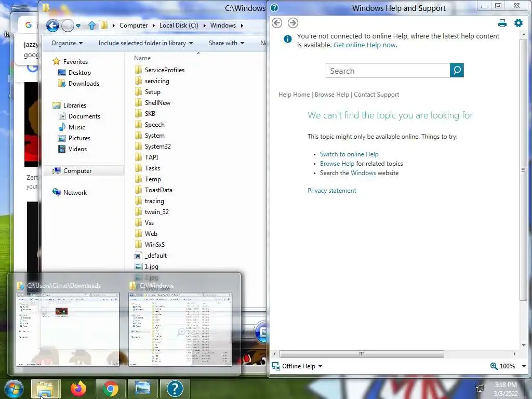Open Help options gear

(518, 23)
